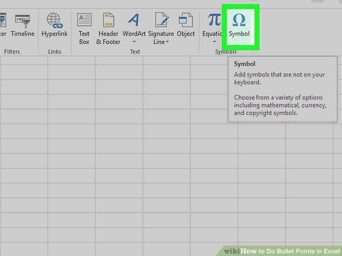This screenshot has width=342, height=256.
Task: Expand the Equation dropdown arrow
Action: [214, 42]
